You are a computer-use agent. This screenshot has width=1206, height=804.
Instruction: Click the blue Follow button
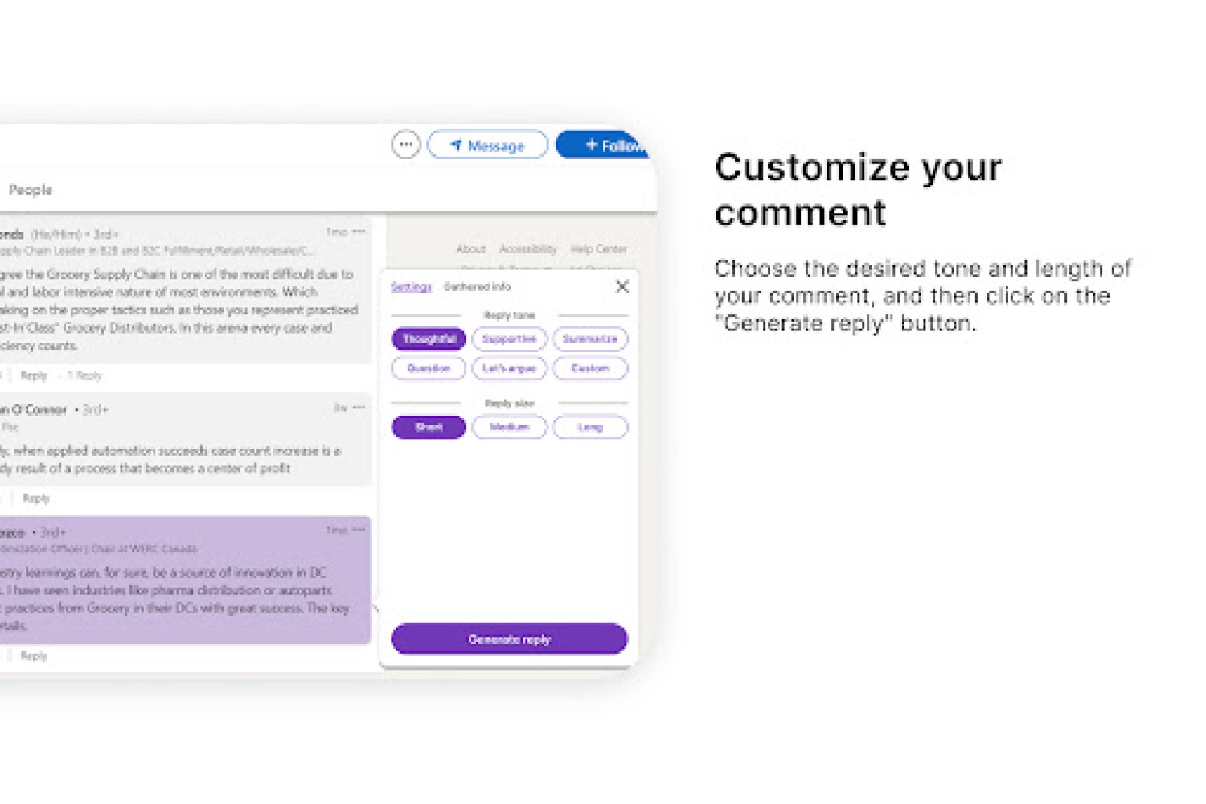click(603, 145)
